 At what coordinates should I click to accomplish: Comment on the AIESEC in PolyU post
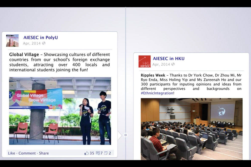click(x=27, y=153)
